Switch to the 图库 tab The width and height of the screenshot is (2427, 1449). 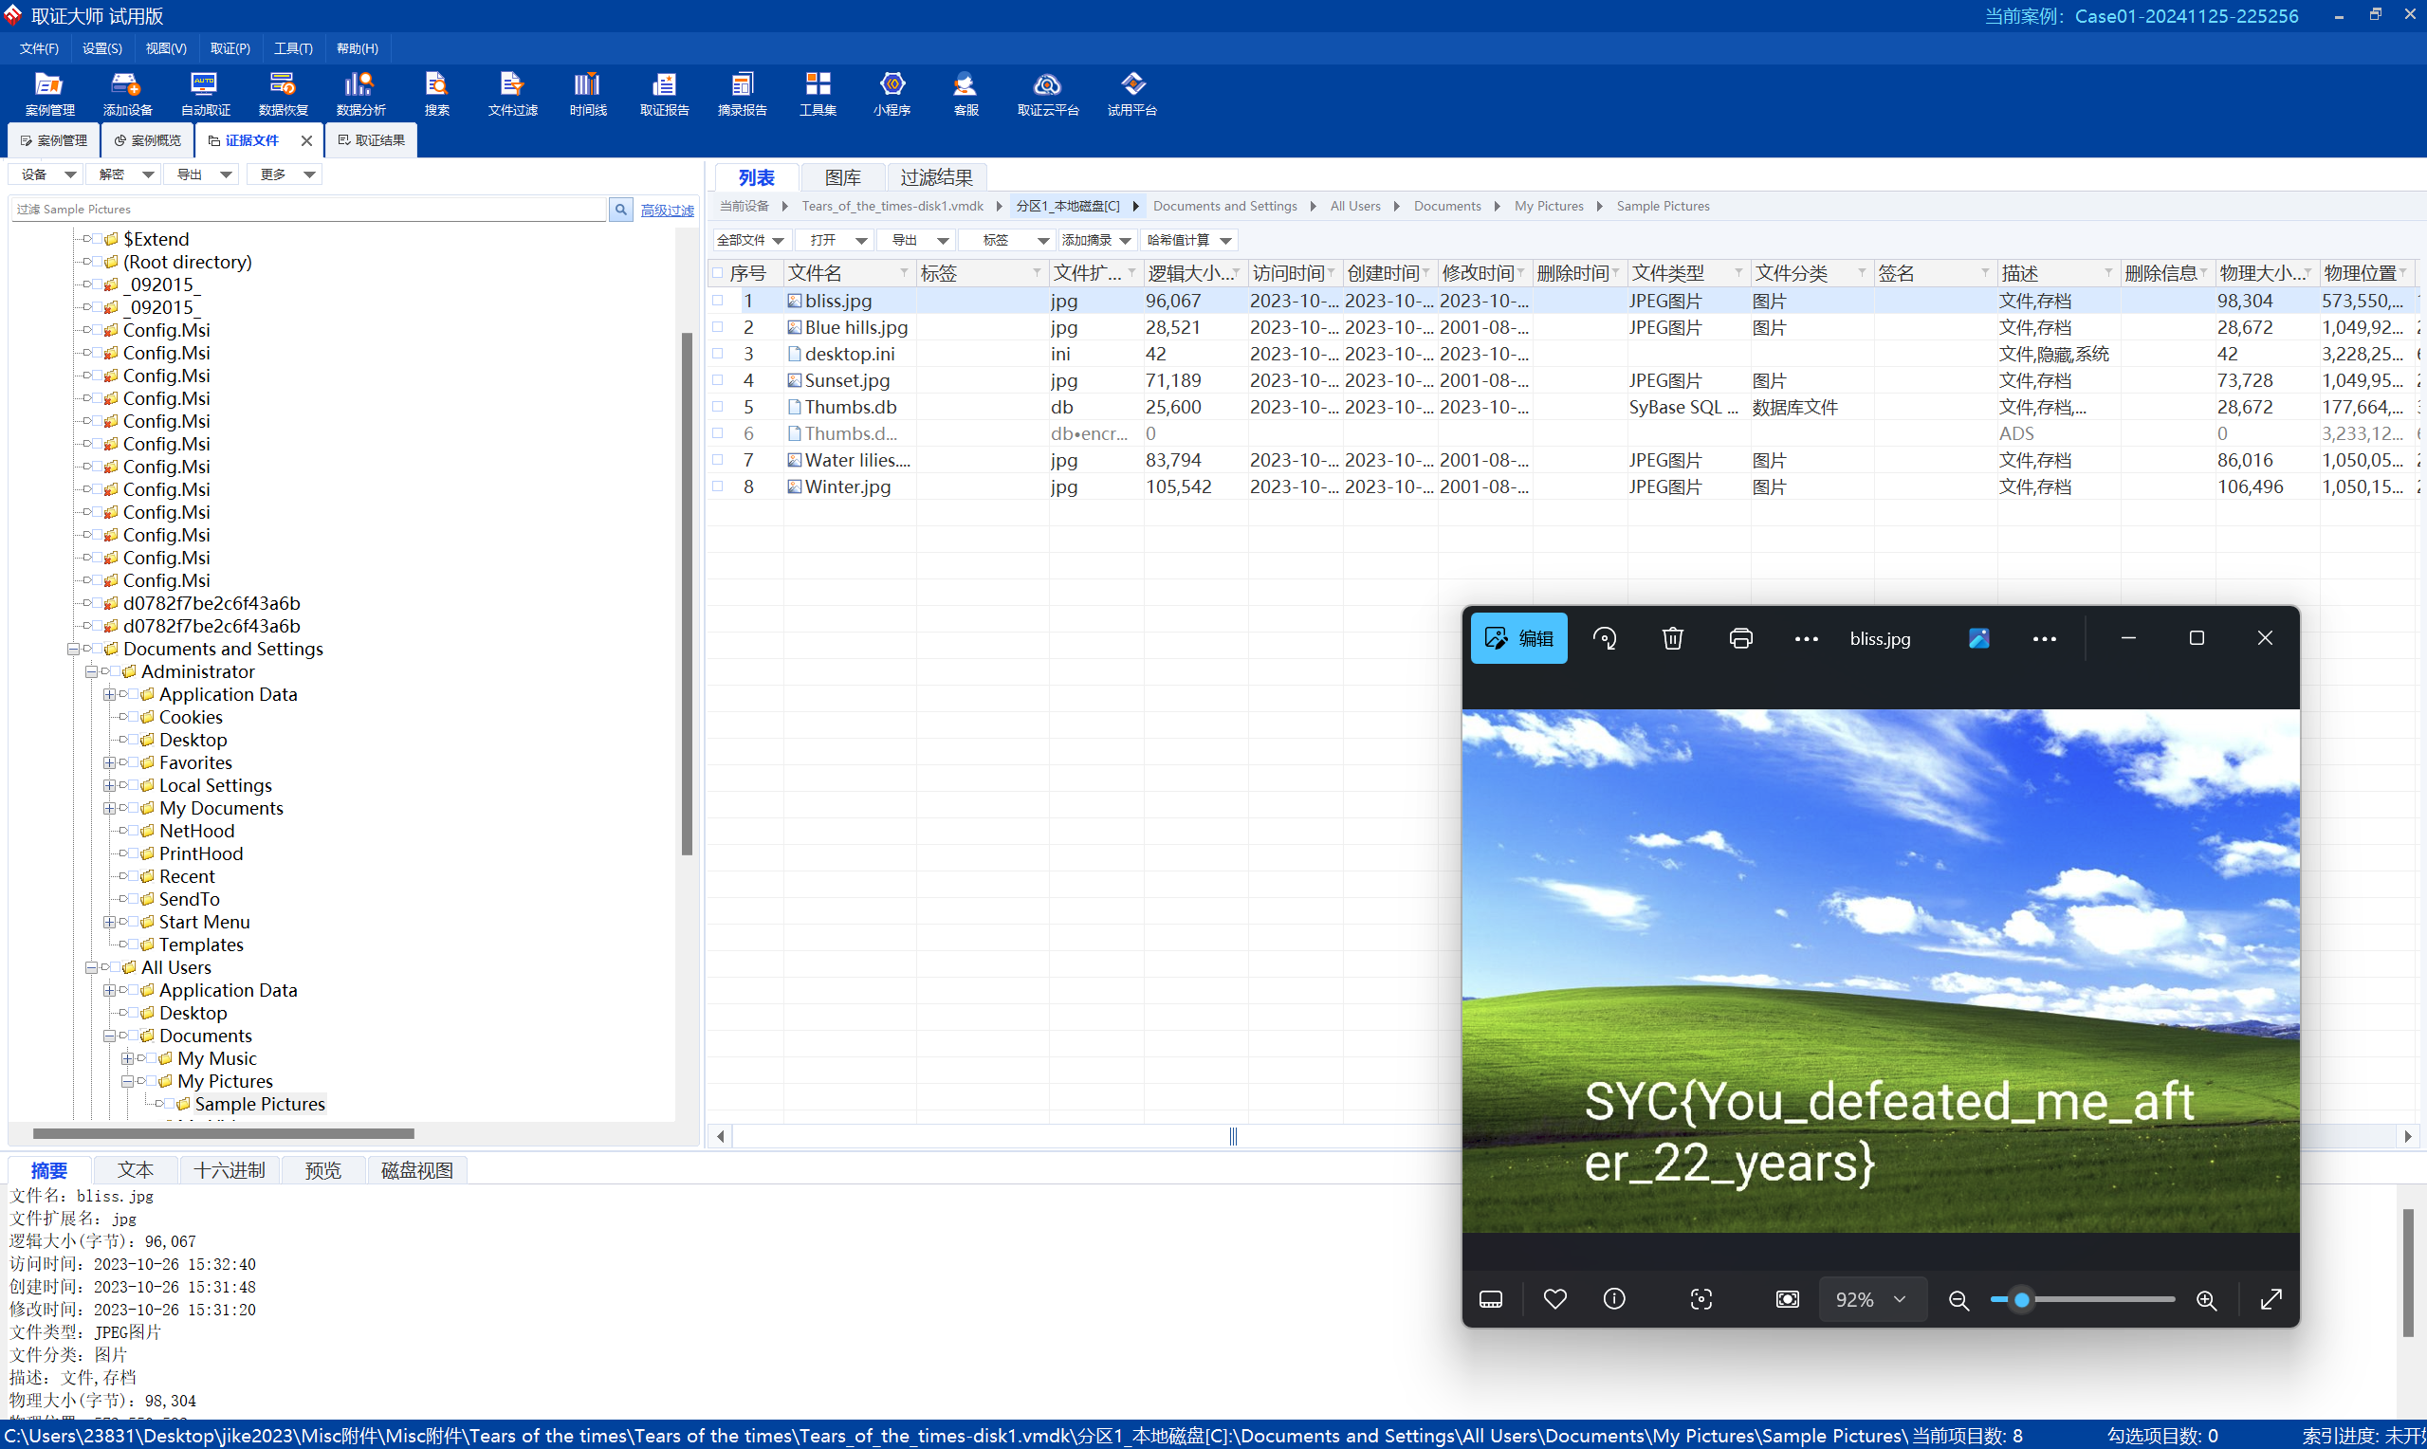pyautogui.click(x=842, y=177)
